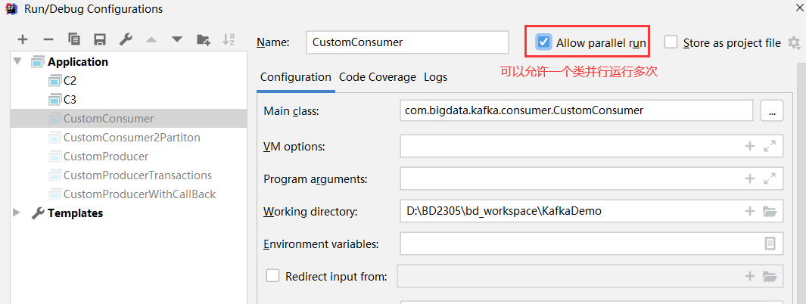Copy the selected configuration
The width and height of the screenshot is (806, 304).
[x=74, y=39]
